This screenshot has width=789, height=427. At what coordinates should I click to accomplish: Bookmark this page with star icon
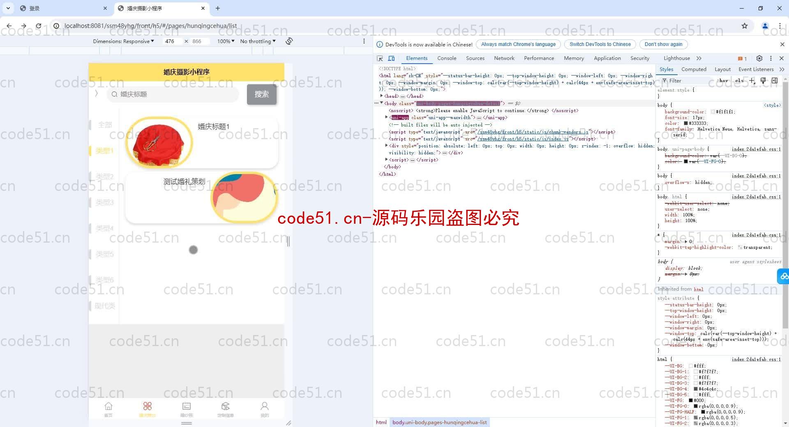coord(745,25)
